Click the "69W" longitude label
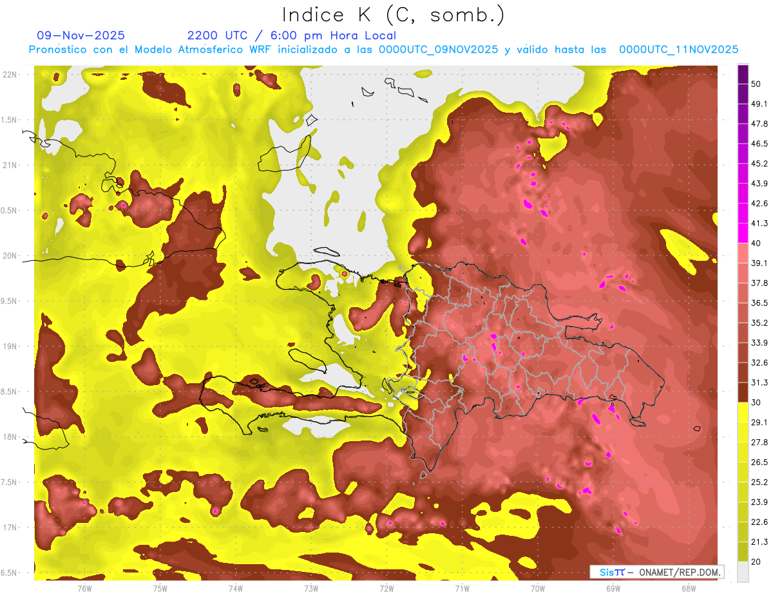 (x=613, y=589)
